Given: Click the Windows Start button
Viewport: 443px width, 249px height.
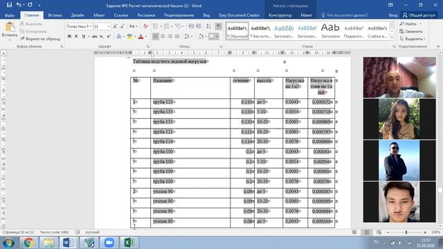Looking at the screenshot, I should pos(8,242).
